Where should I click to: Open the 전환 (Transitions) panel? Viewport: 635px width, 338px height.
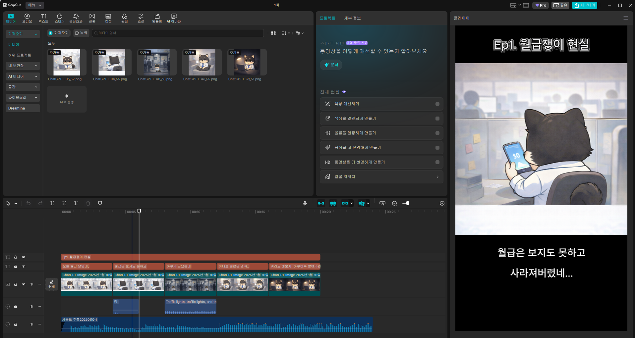tap(92, 18)
